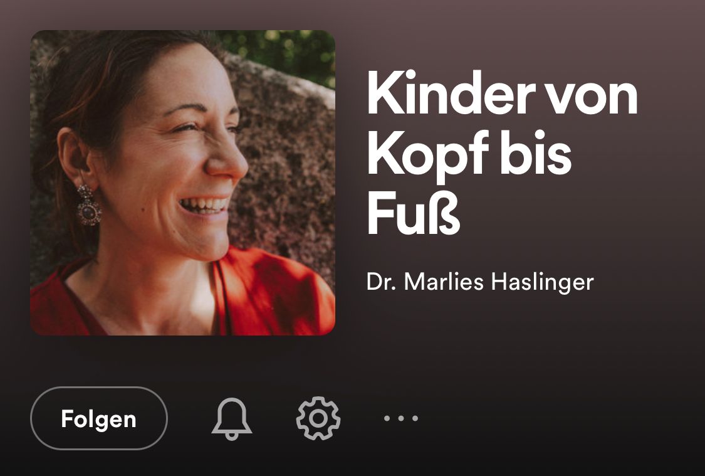Click the notification bell next to Folgen

pos(231,418)
